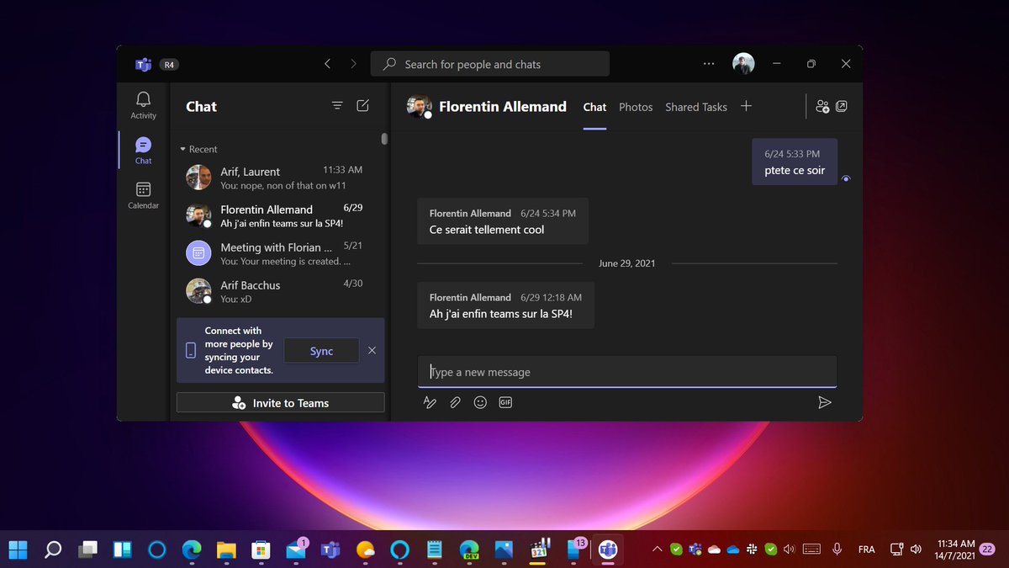
Task: Dismiss the sync contacts banner
Action: [372, 351]
